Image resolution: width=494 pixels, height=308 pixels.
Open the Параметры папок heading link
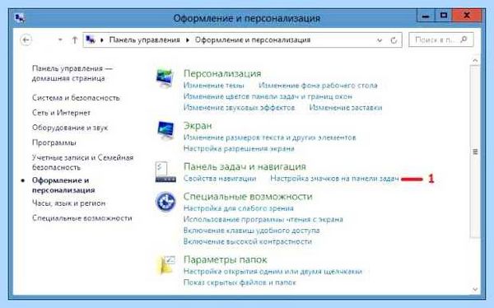(x=226, y=259)
